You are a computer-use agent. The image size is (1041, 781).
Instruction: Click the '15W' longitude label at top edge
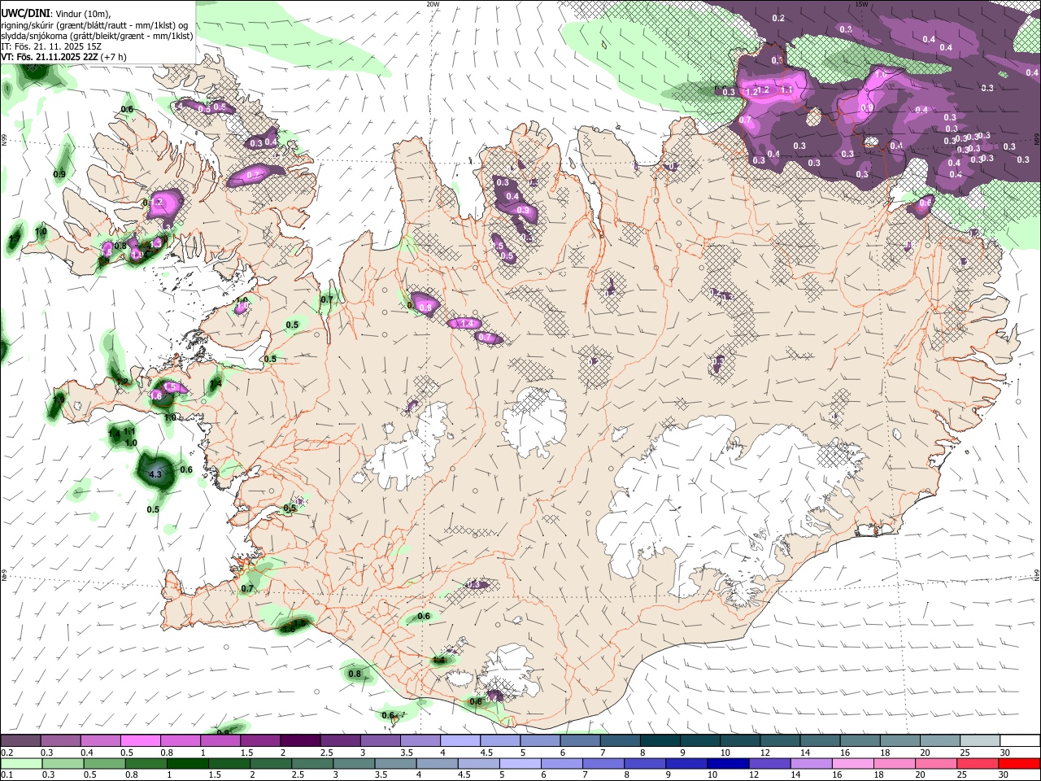pyautogui.click(x=862, y=4)
